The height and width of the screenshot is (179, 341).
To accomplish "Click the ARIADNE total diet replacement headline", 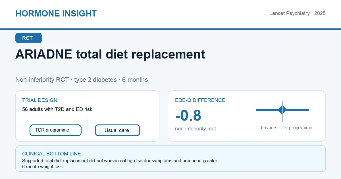I will 110,54.
